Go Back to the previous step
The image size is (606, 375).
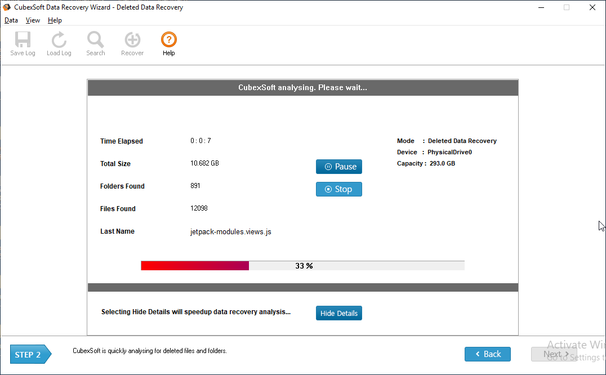coord(487,354)
